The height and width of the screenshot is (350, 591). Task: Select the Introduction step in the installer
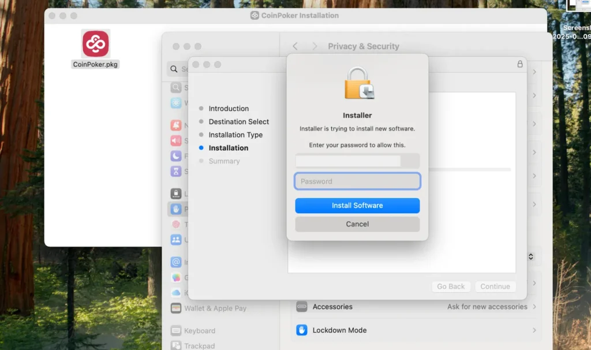pyautogui.click(x=229, y=109)
